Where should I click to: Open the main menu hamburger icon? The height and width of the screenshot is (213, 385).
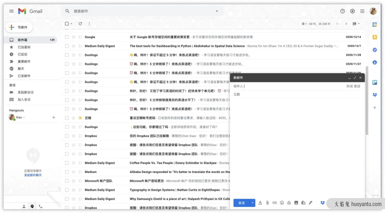pos(11,11)
